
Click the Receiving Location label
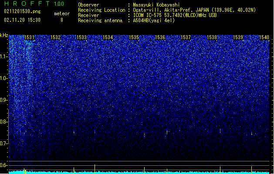(101, 10)
